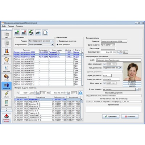Click the green refresh arrows toolbar icon

[31, 32]
